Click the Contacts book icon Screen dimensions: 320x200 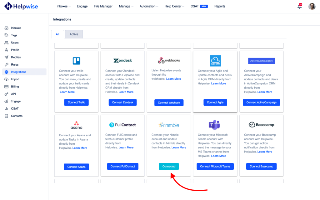click(x=7, y=116)
